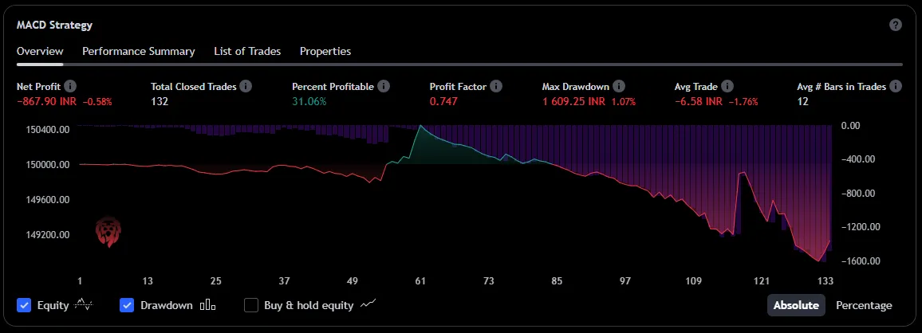Select Absolute display mode button
Viewport: 922px width, 333px height.
[796, 305]
